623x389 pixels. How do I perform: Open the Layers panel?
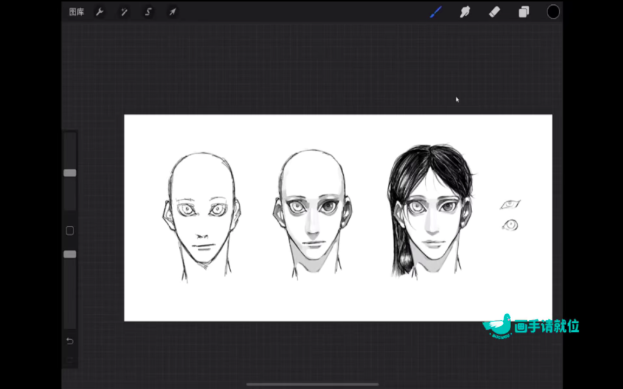tap(524, 12)
